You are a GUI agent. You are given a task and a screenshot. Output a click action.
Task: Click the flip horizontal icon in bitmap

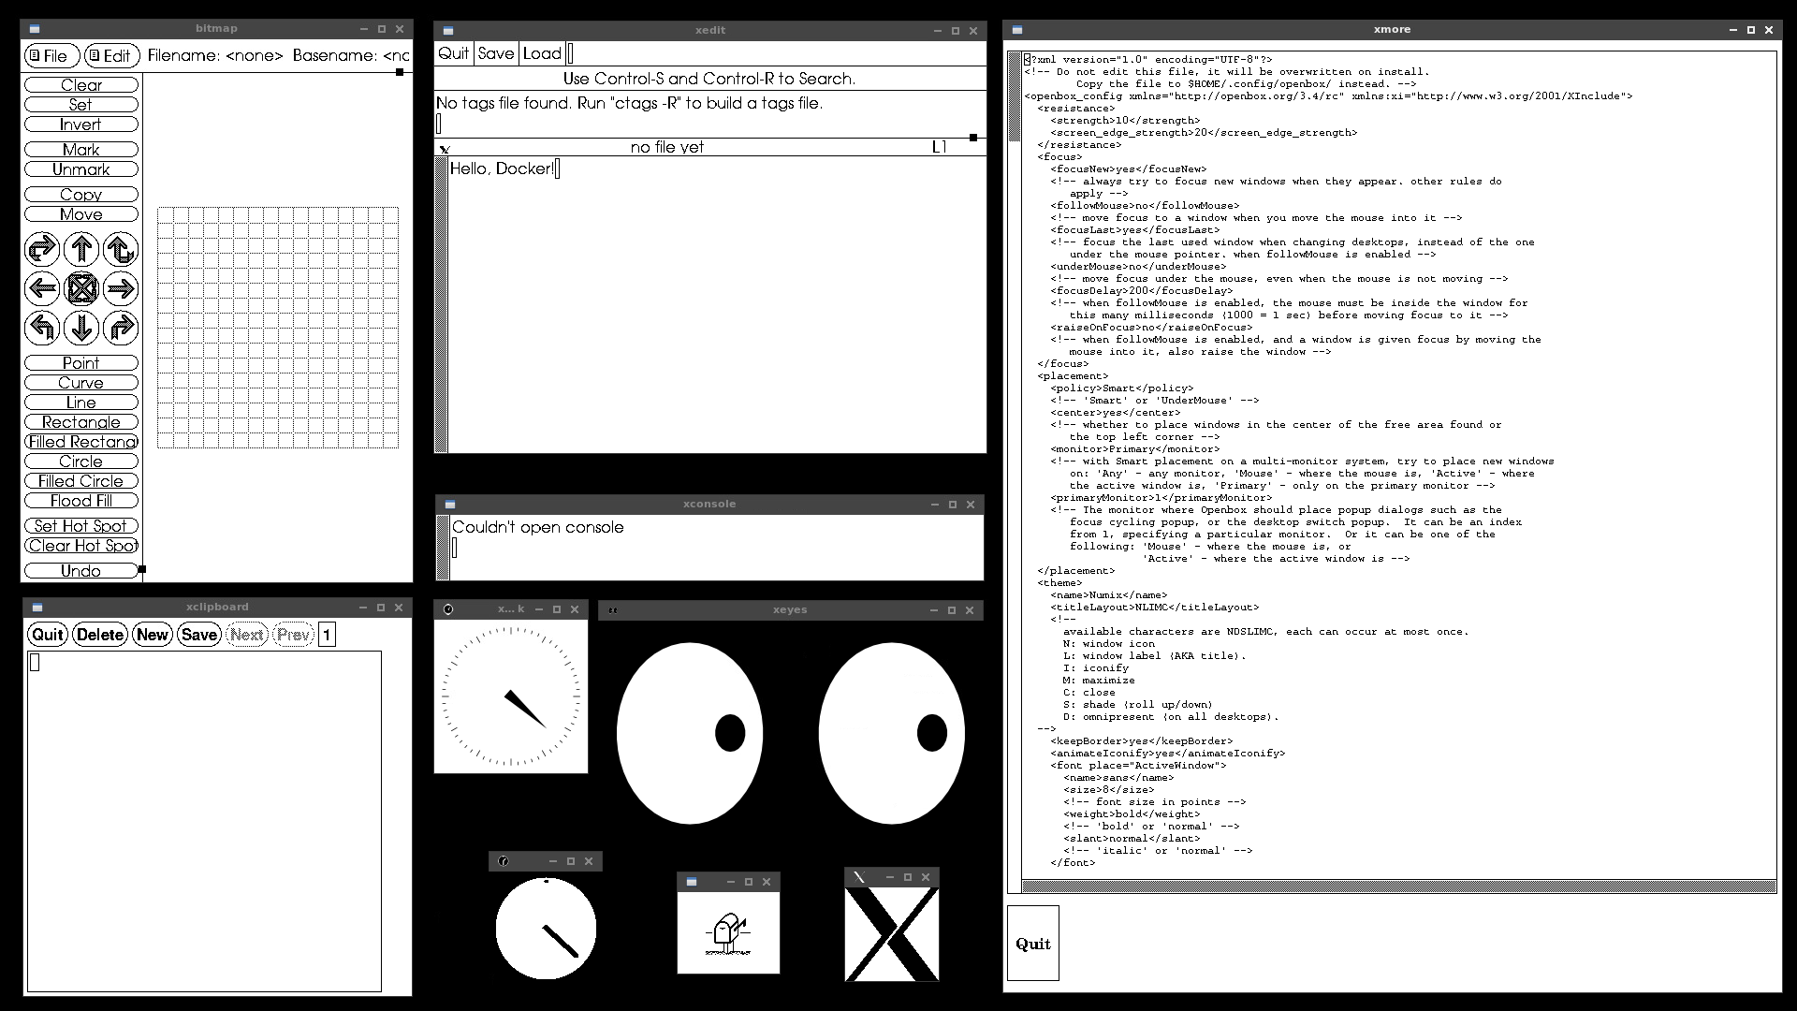(42, 249)
